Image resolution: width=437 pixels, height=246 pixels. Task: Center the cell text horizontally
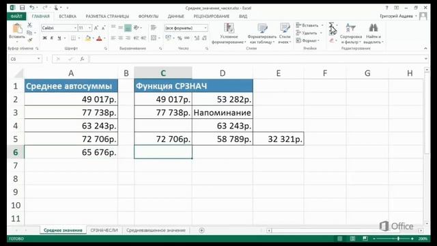click(x=120, y=38)
